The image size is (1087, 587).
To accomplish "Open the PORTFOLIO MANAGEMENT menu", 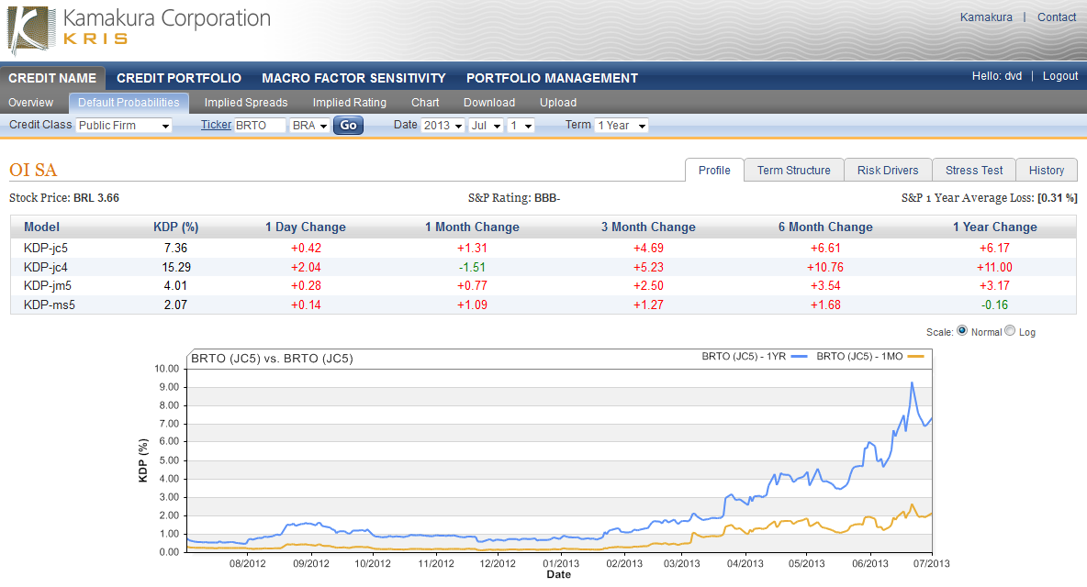I will point(552,78).
